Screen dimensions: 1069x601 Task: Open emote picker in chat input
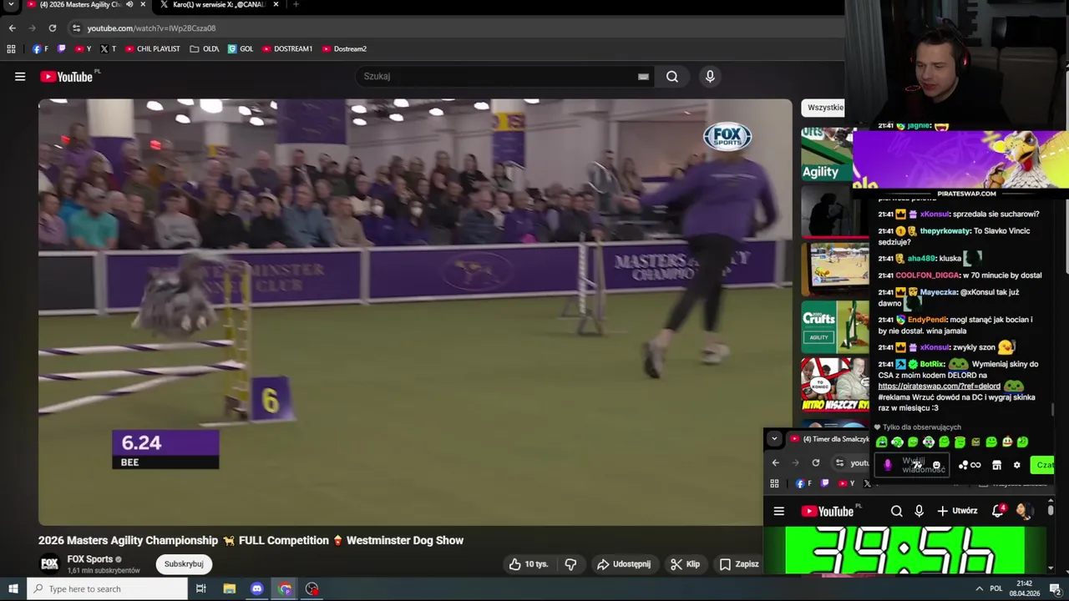(936, 465)
